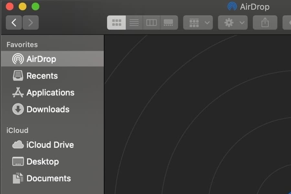
Task: Open the Share menu in the toolbar
Action: point(265,22)
